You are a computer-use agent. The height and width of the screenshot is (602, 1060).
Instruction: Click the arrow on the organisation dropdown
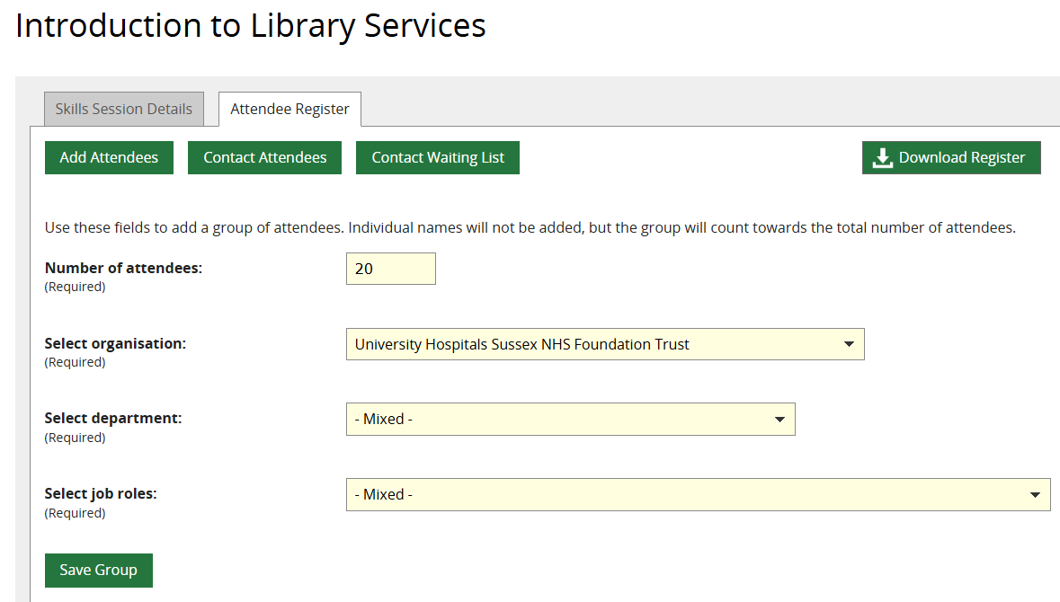pos(849,344)
